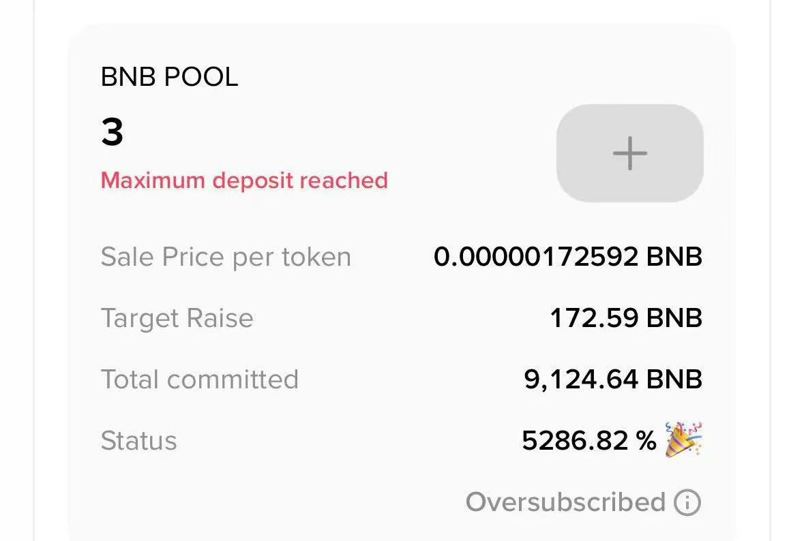This screenshot has height=541, width=804.
Task: Click the Sale Price per token label
Action: 226,257
